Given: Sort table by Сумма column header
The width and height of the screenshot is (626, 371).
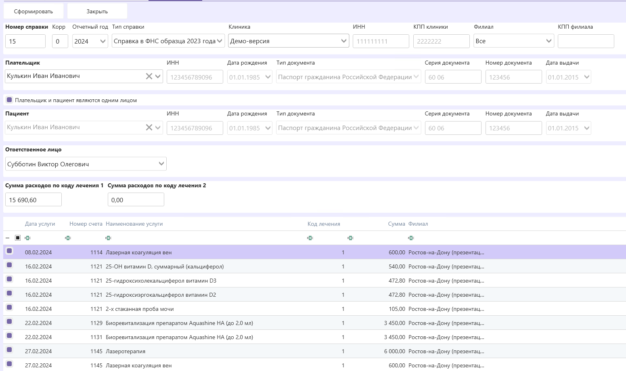Looking at the screenshot, I should tap(396, 224).
